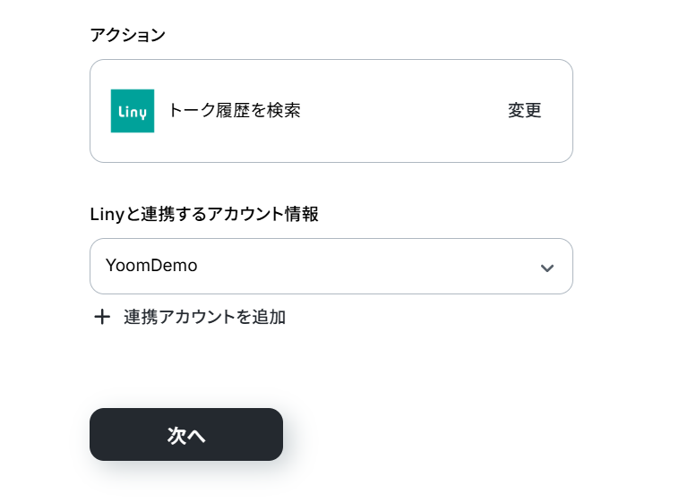
Task: Follow the 連携アカウントを追加 link
Action: tap(204, 317)
